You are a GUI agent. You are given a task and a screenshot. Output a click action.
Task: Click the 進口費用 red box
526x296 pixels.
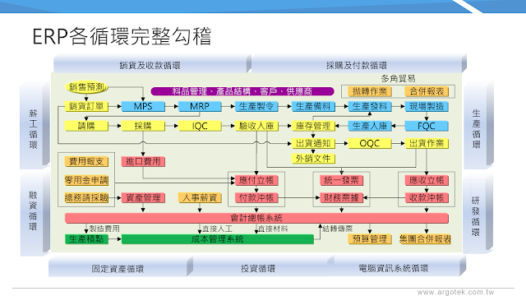(x=143, y=161)
